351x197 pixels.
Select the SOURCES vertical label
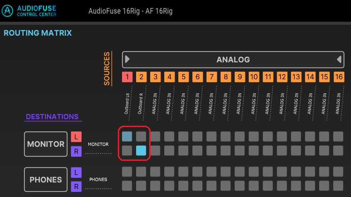107,68
